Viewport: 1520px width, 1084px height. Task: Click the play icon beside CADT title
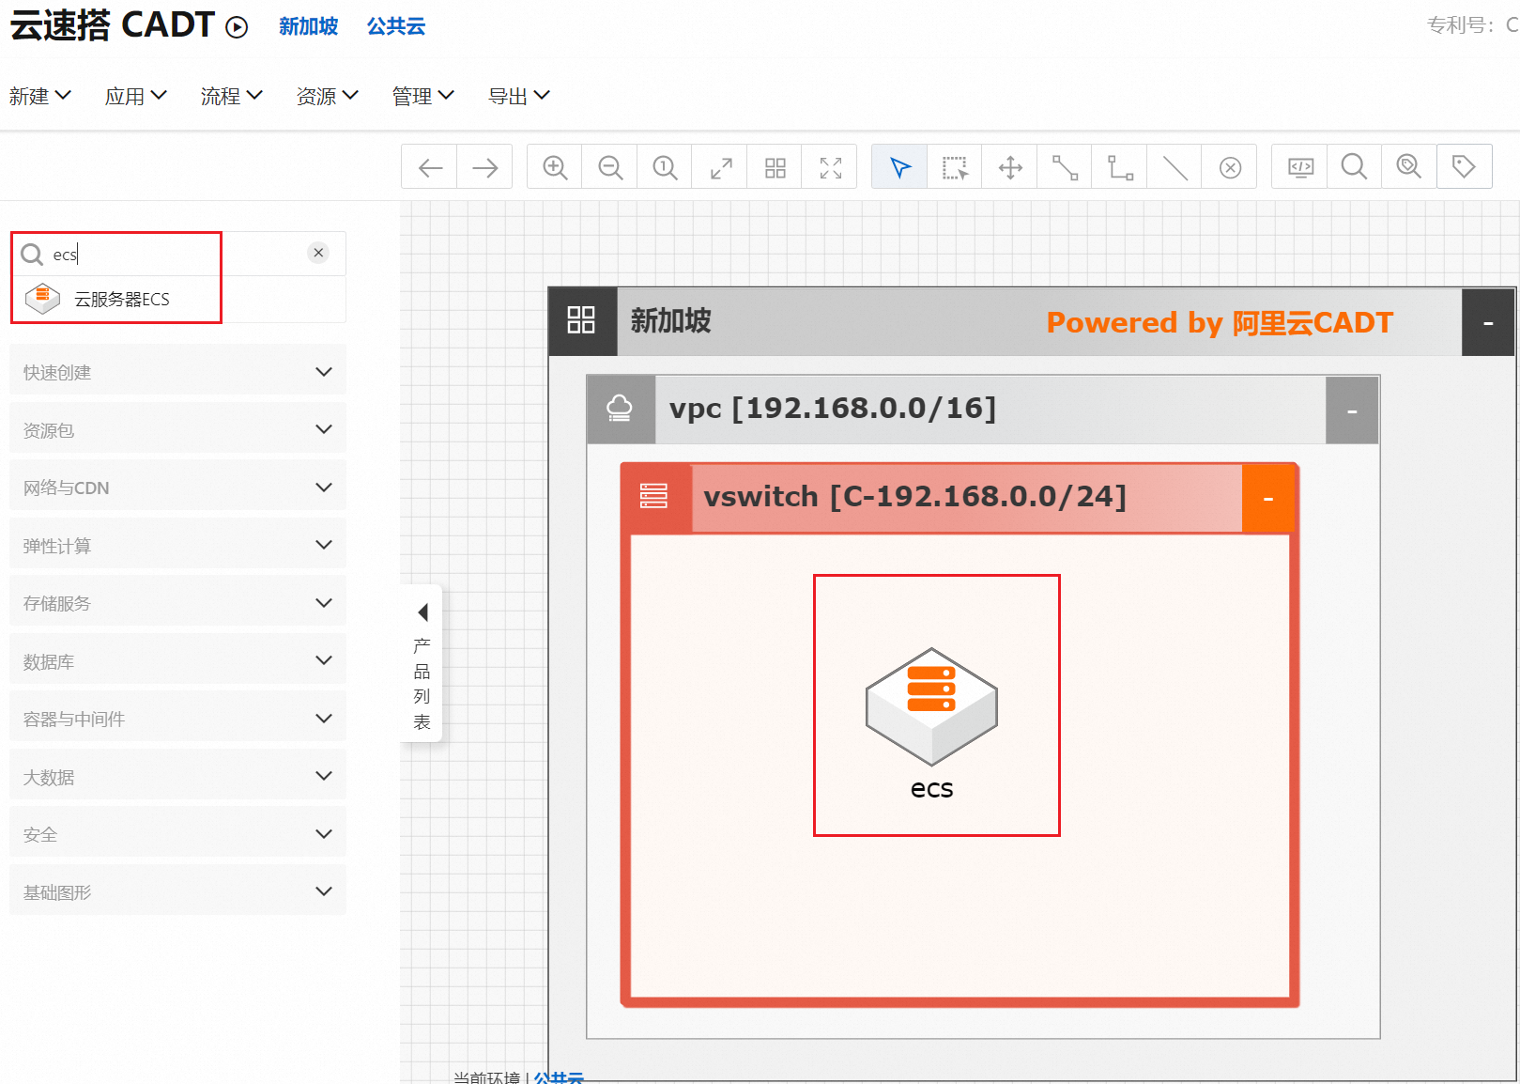[x=237, y=27]
